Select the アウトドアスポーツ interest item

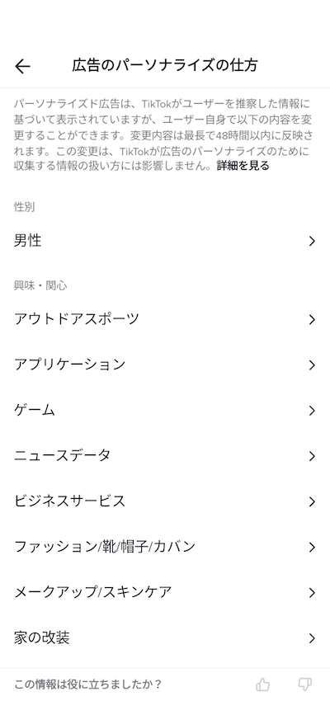pyautogui.click(x=165, y=319)
